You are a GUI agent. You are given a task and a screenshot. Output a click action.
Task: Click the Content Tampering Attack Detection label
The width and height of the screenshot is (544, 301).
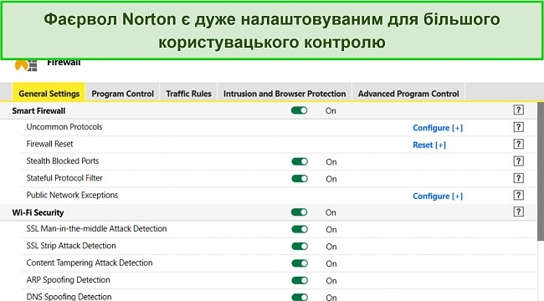(90, 263)
